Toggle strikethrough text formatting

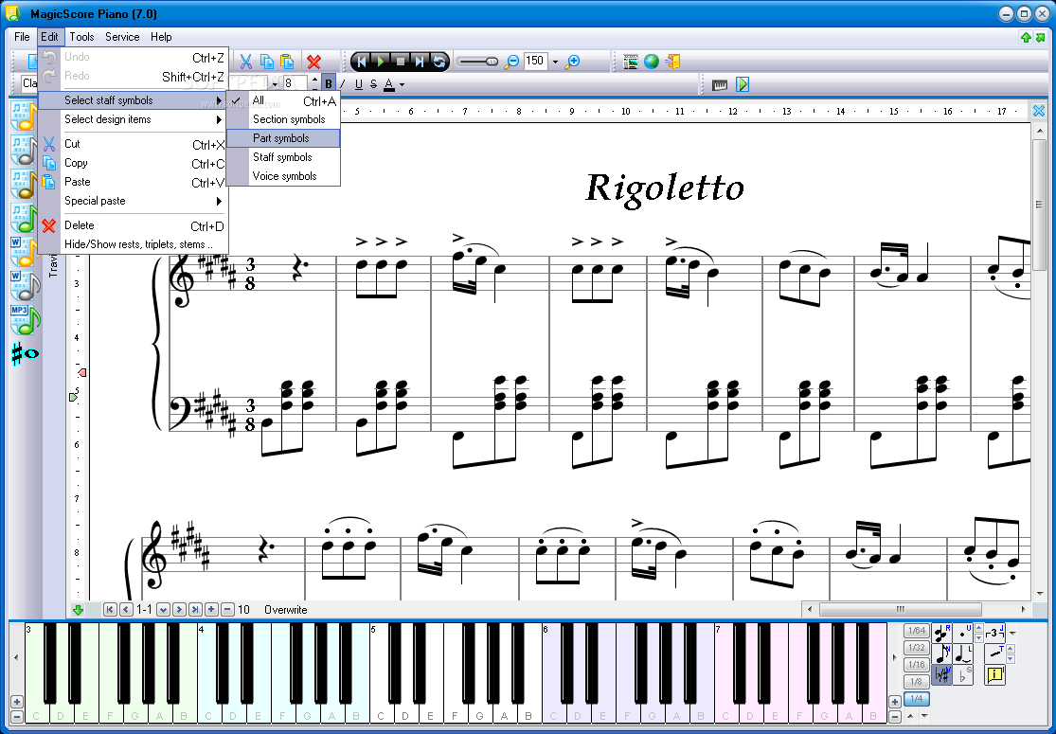point(374,84)
